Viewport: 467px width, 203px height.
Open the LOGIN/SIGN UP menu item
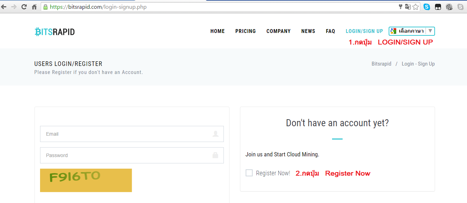pos(364,31)
